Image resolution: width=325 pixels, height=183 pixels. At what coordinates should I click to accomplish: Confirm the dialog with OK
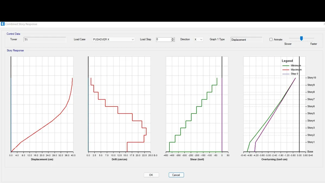[x=151, y=175]
